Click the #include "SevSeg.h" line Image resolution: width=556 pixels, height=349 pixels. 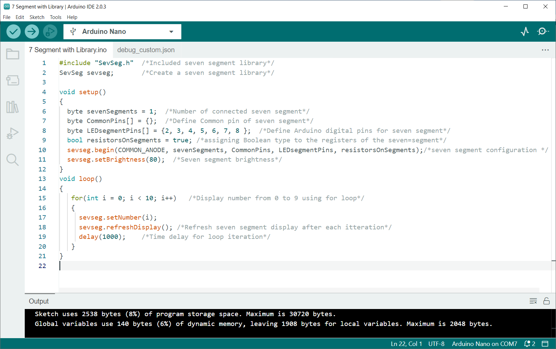(96, 63)
